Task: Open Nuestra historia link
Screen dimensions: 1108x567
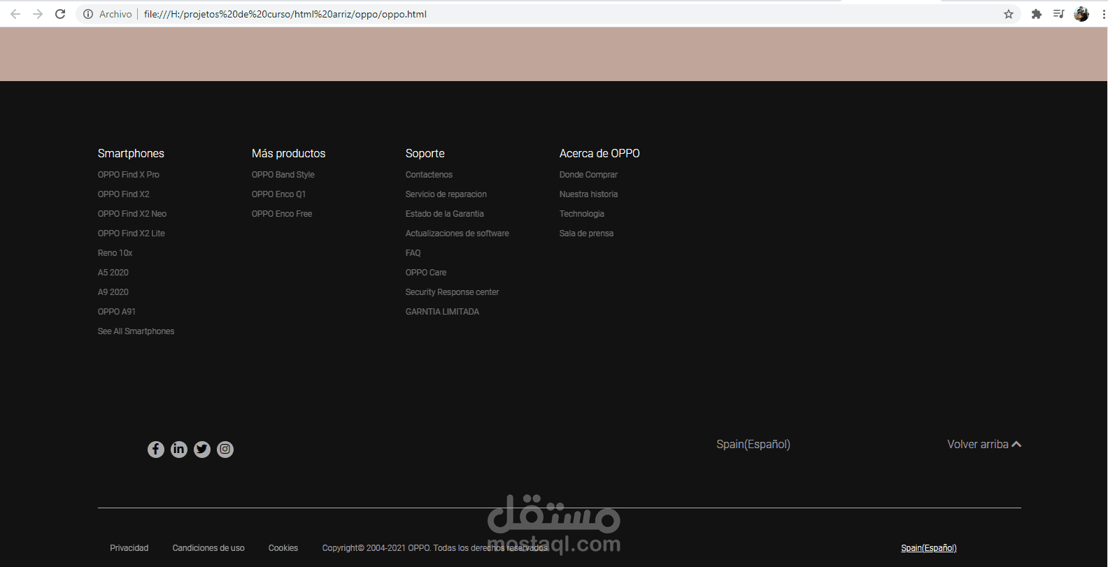Action: [x=589, y=194]
